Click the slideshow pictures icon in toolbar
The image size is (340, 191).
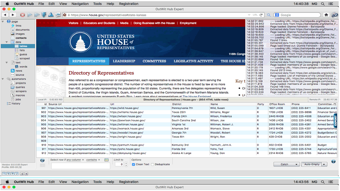(58, 15)
